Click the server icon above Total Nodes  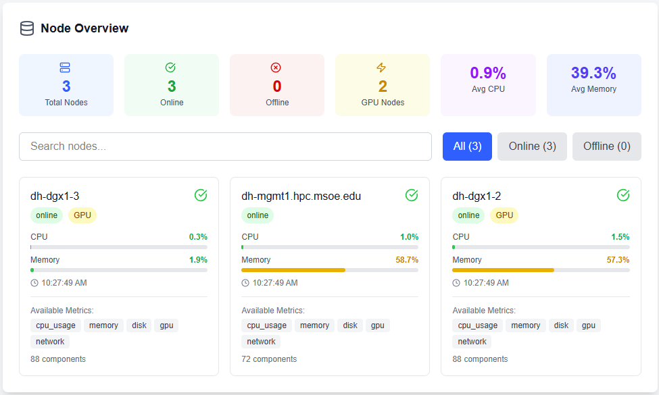click(x=66, y=68)
